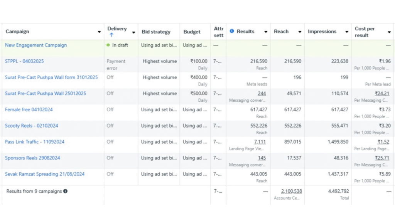
Task: Click the info icon beside Results header
Action: 232,32
